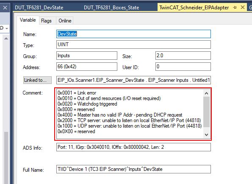Close the left panel with X
This screenshot has width=252, height=184.
tap(5, 8)
